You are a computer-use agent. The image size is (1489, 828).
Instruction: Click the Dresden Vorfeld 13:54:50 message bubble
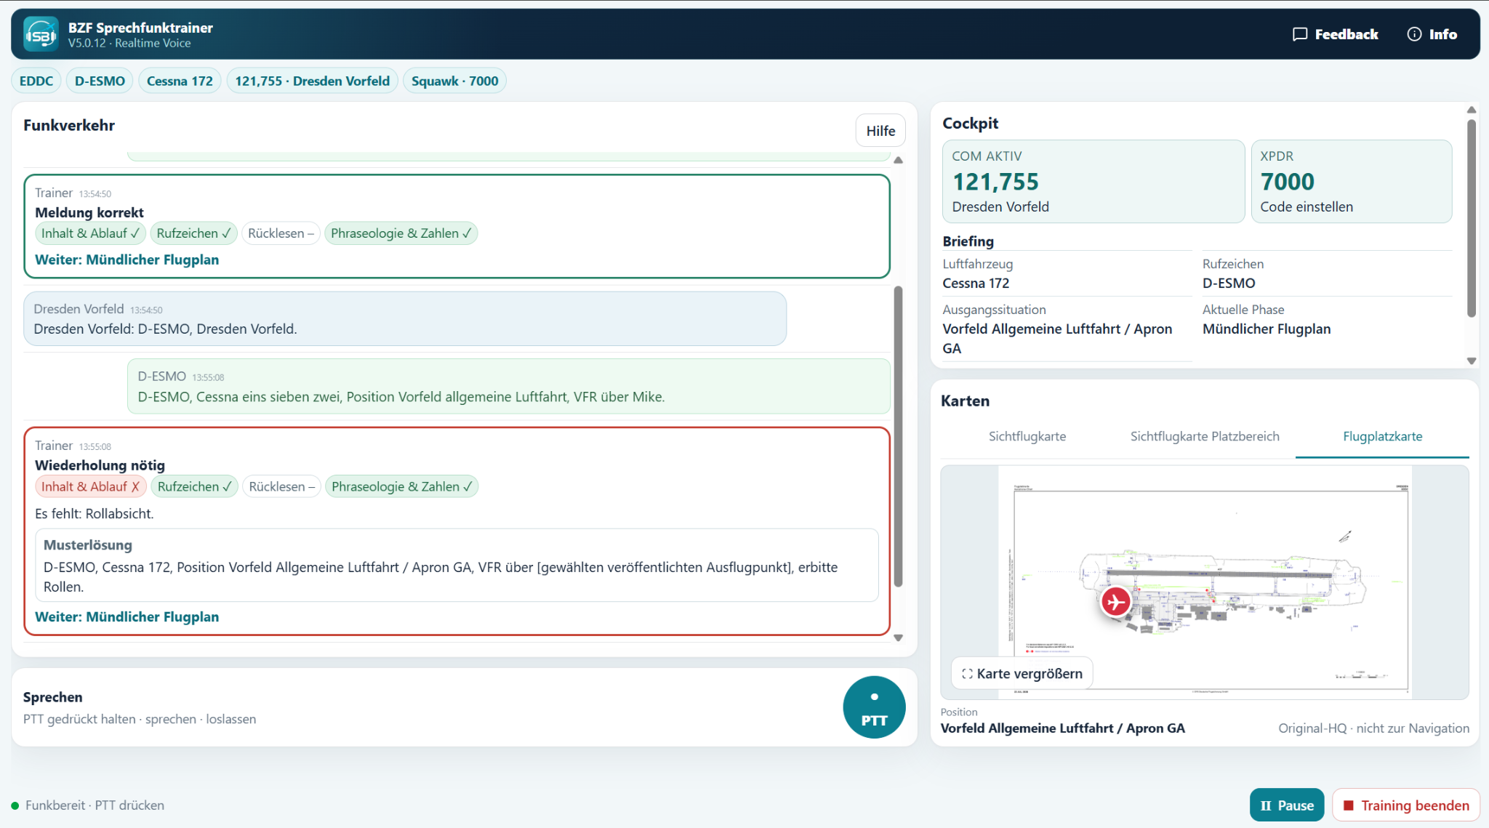[x=405, y=318]
